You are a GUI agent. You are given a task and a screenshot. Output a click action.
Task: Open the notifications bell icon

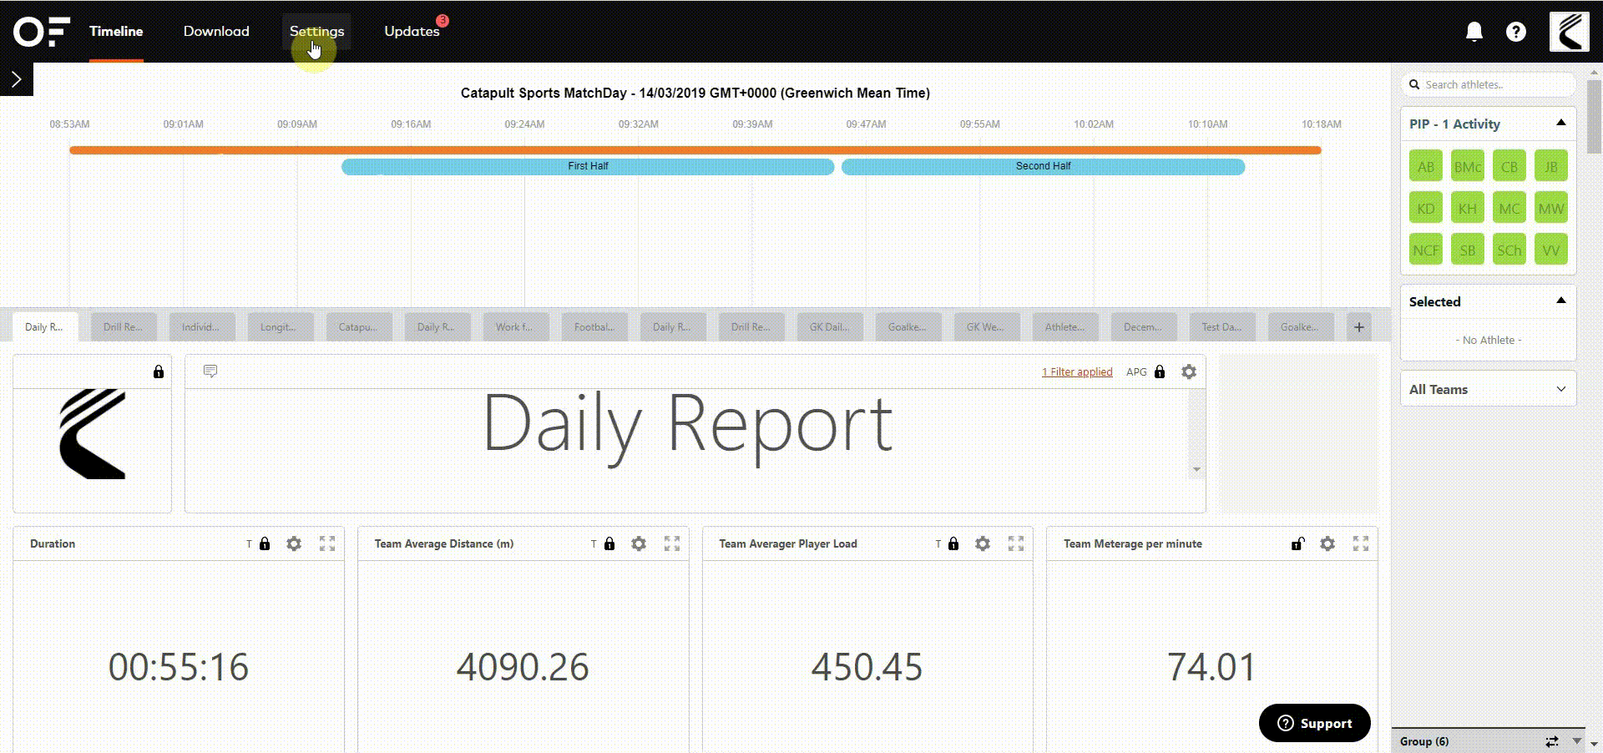[1474, 32]
